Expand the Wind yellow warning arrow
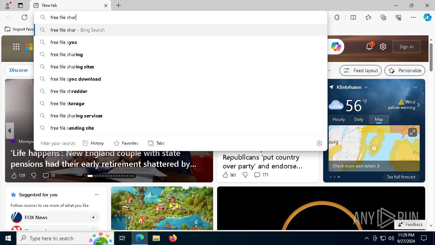435x245 pixels. pos(418,105)
